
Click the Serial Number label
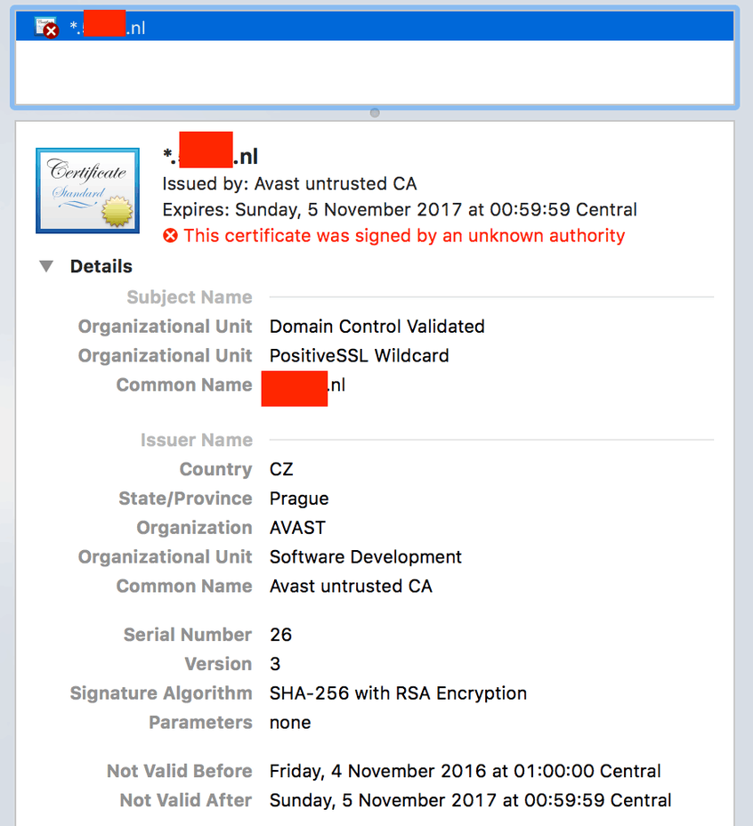click(x=188, y=635)
